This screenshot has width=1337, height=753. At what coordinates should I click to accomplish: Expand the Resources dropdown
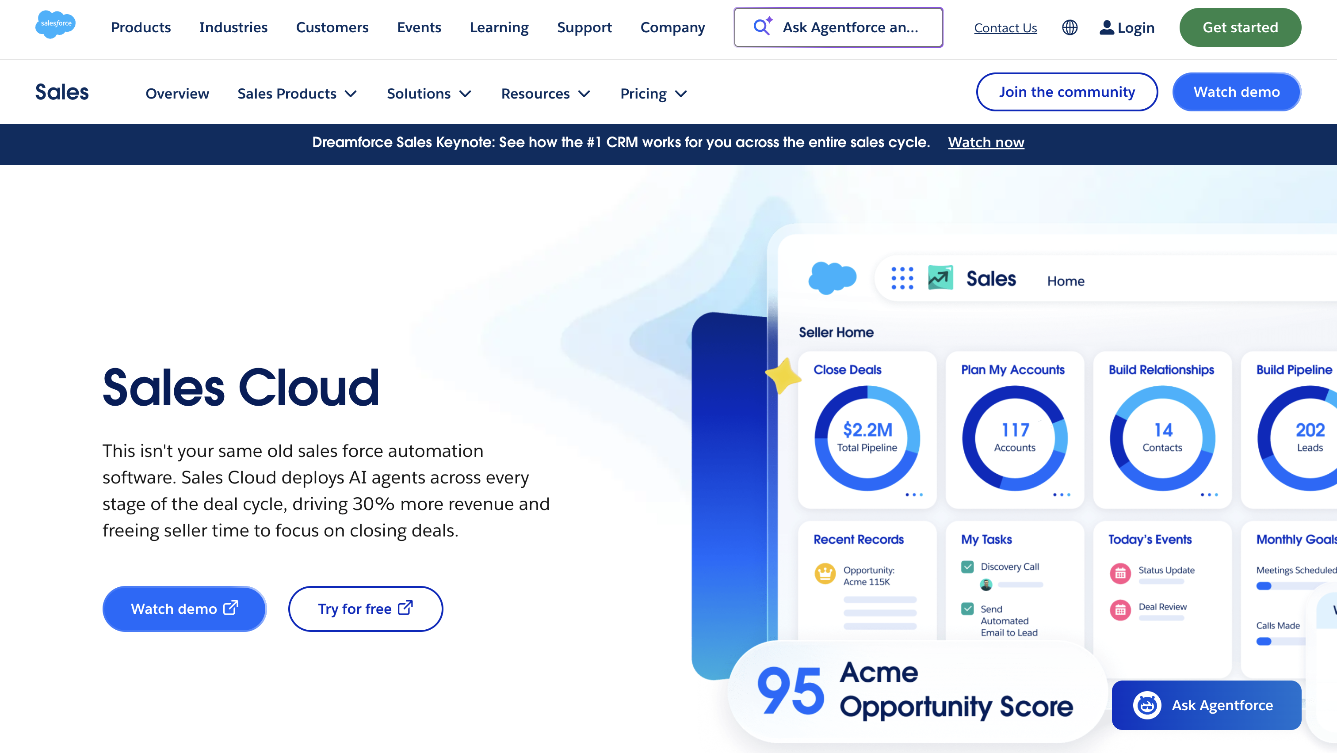pos(546,94)
